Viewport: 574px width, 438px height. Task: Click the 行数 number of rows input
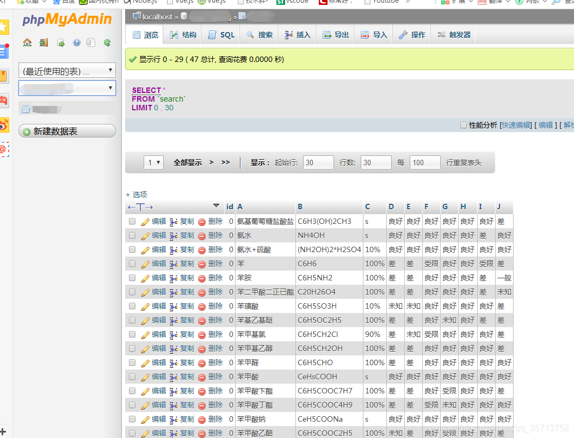[376, 162]
